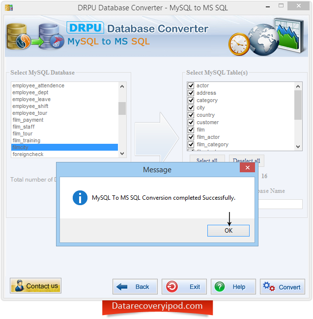Click the up arrow of the database list scrollbar
This screenshot has width=313, height=319.
click(122, 86)
